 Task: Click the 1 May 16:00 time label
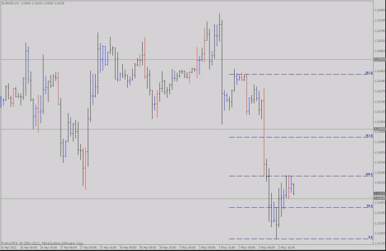click(227, 247)
